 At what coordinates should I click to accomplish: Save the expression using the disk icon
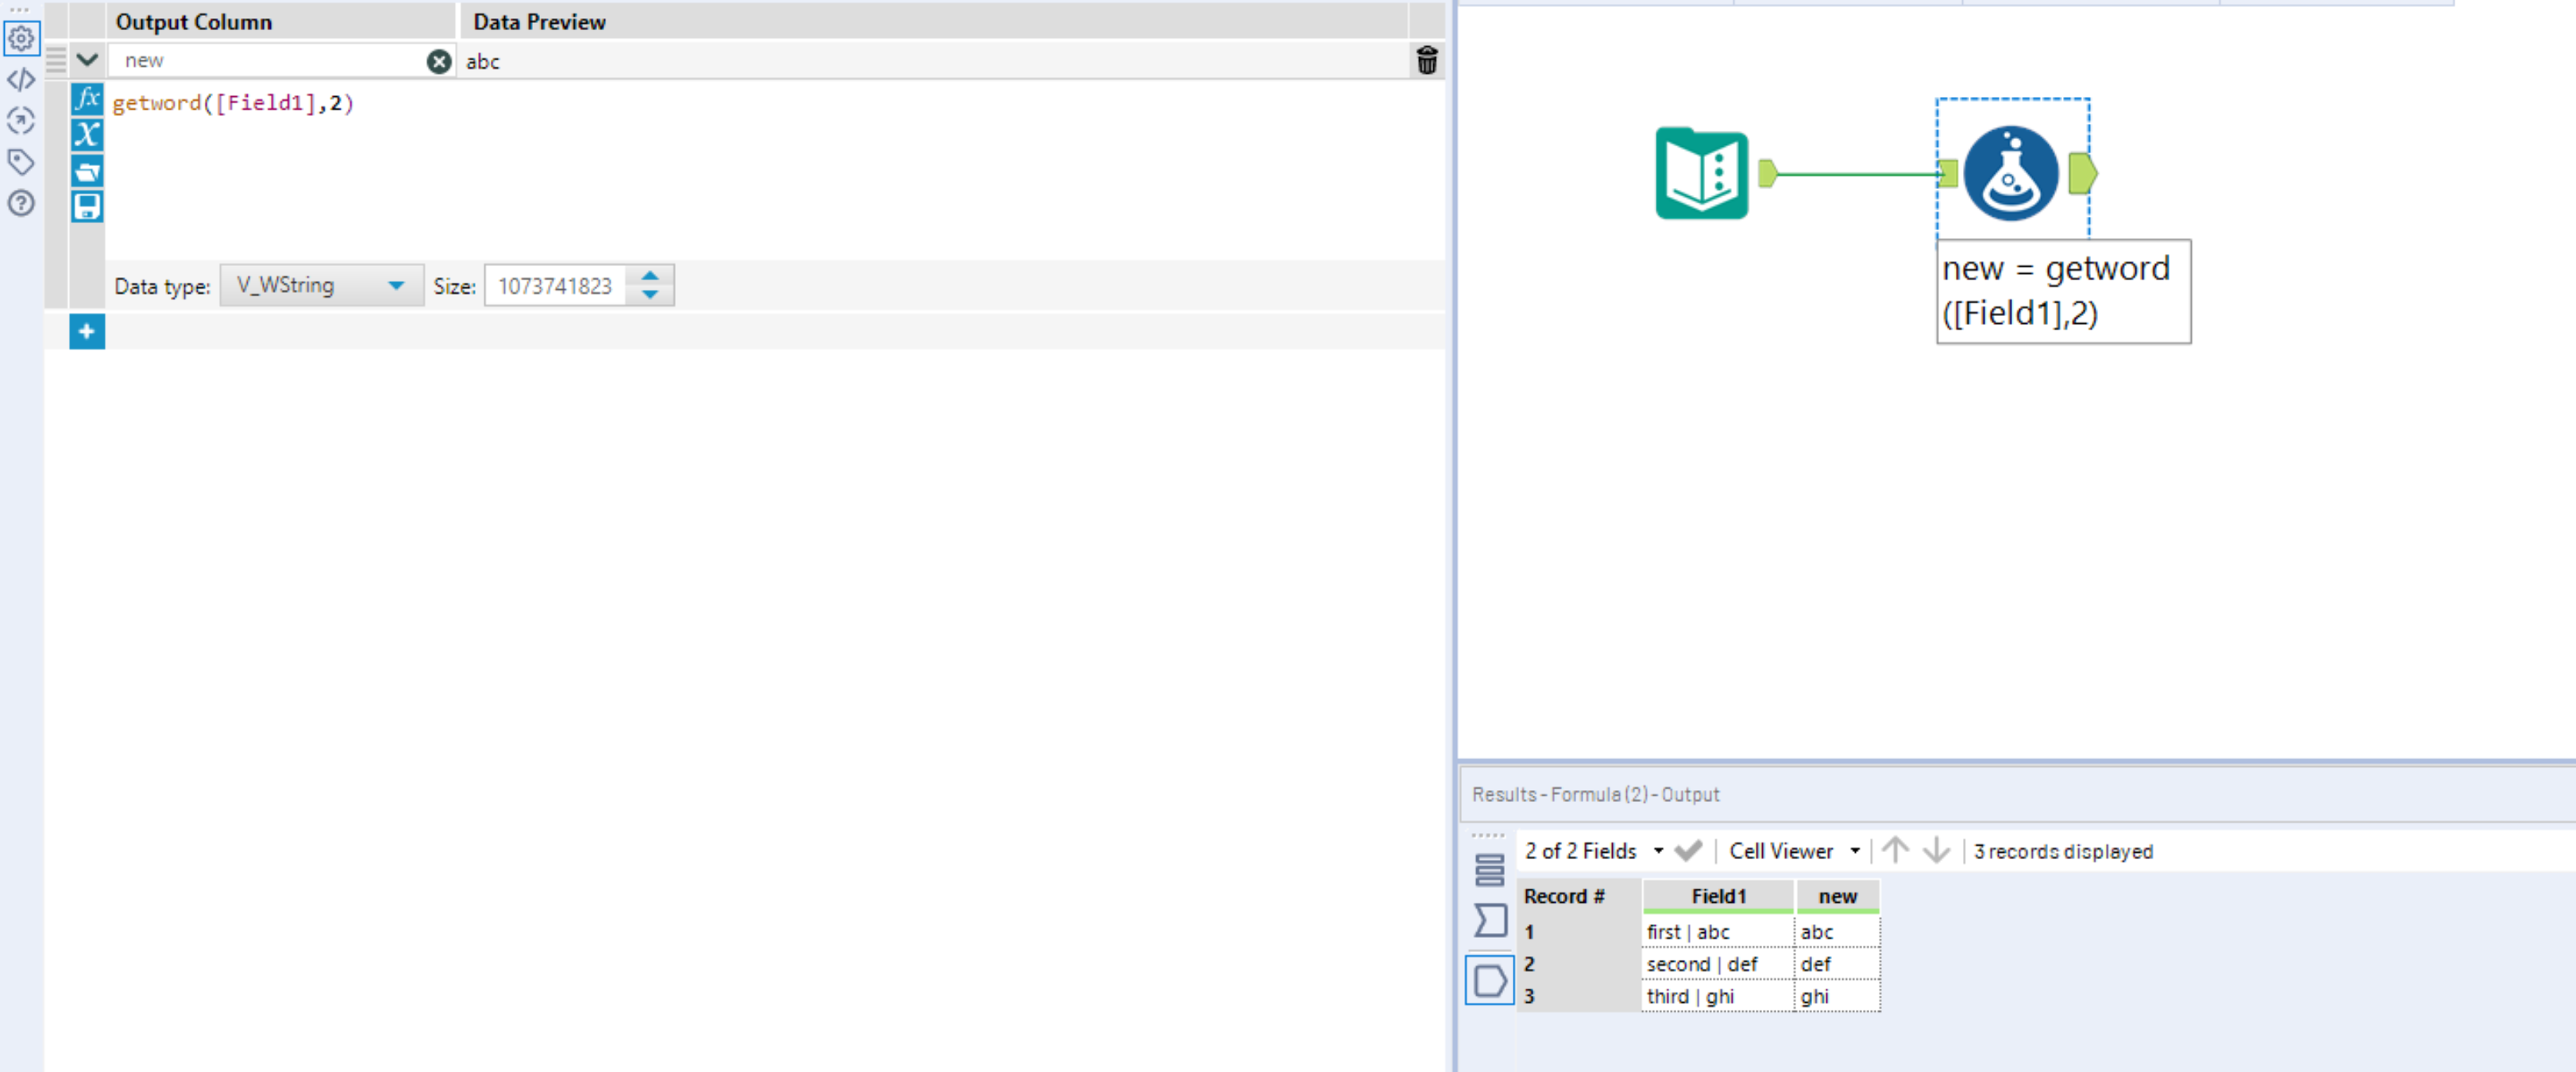point(86,205)
